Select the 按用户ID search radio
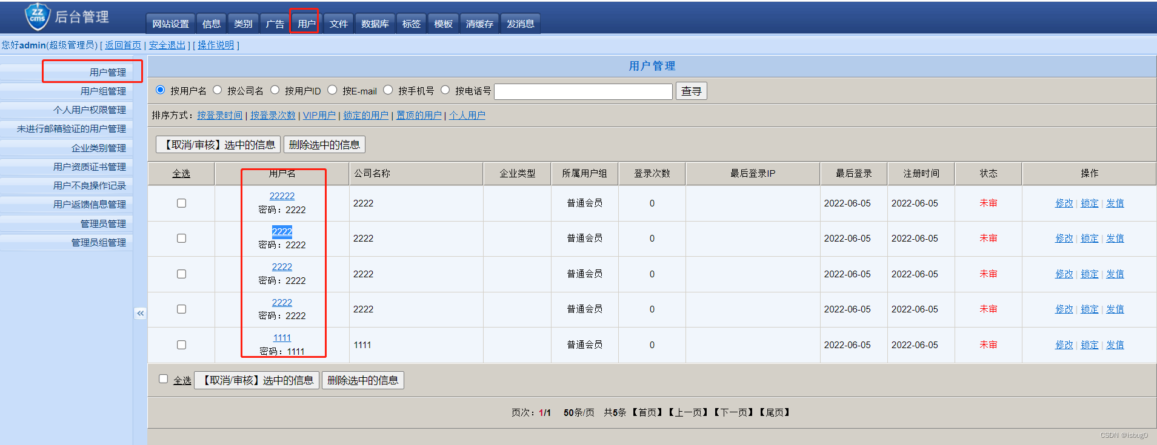 pos(275,90)
